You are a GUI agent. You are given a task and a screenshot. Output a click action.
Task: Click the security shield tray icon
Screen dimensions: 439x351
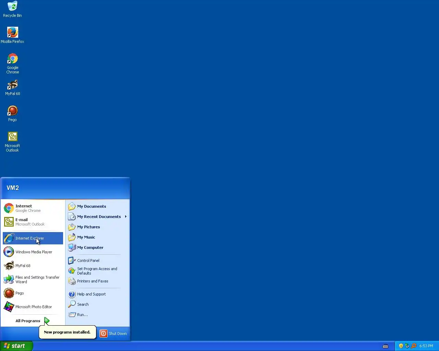coord(401,346)
